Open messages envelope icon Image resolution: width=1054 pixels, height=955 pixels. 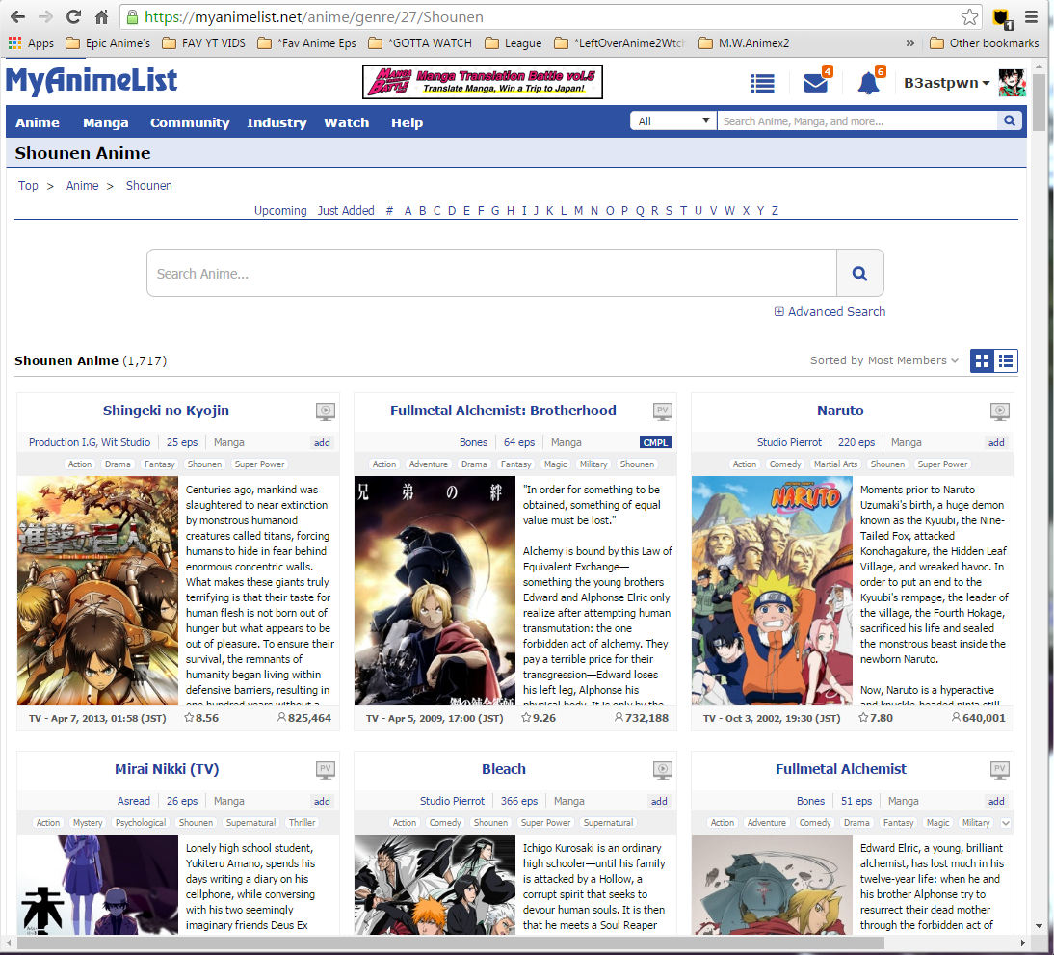pos(816,83)
